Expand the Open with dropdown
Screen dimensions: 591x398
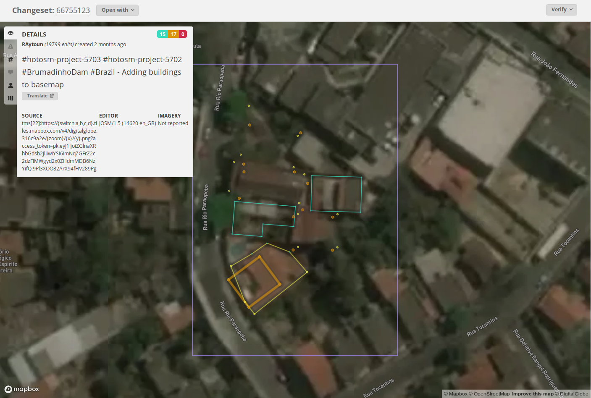(x=117, y=10)
